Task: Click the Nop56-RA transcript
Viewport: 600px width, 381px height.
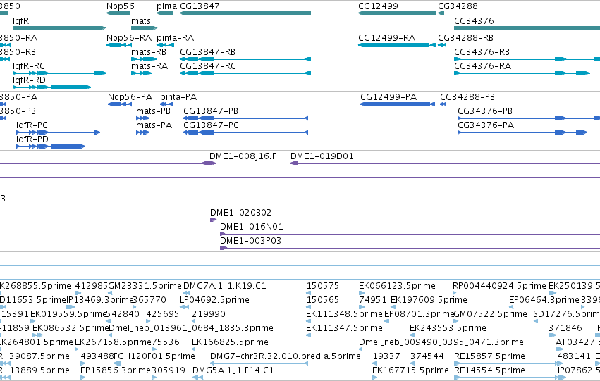Action: [x=119, y=45]
